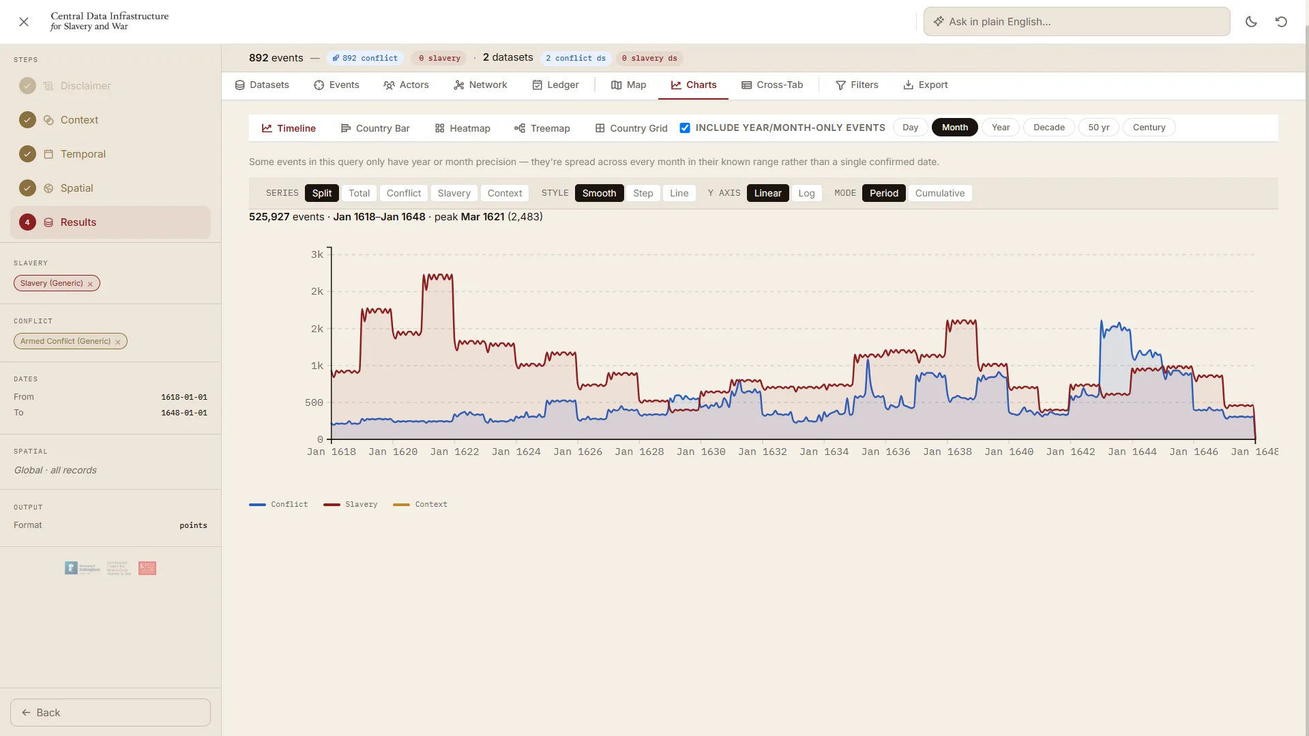The image size is (1309, 736).
Task: Open the Datasets tab
Action: pos(262,85)
